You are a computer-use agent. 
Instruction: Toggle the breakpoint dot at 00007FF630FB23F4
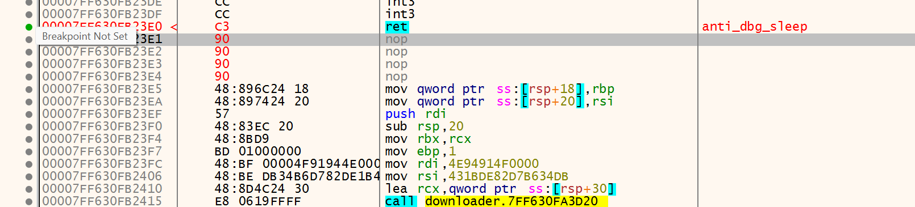pyautogui.click(x=29, y=139)
